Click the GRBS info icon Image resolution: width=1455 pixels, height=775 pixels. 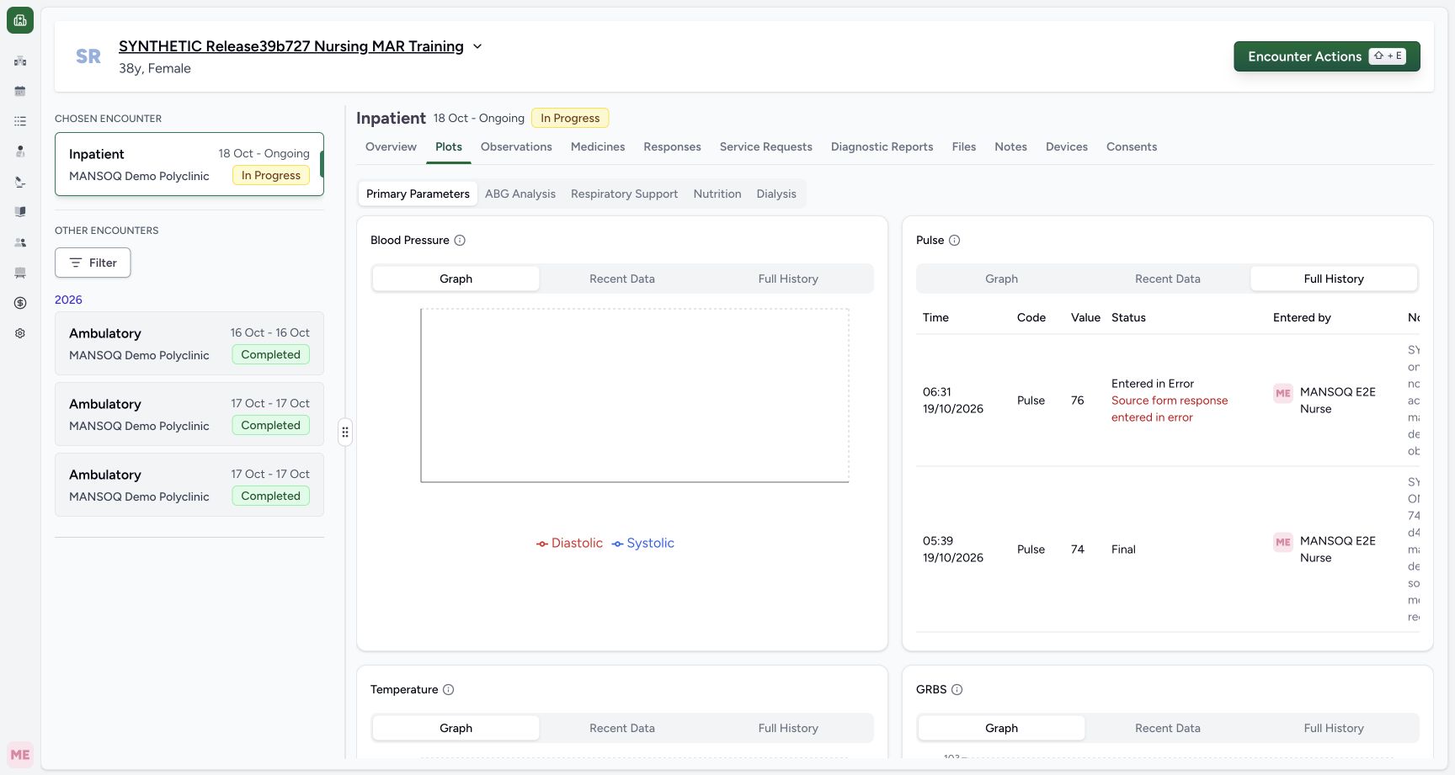(x=957, y=689)
